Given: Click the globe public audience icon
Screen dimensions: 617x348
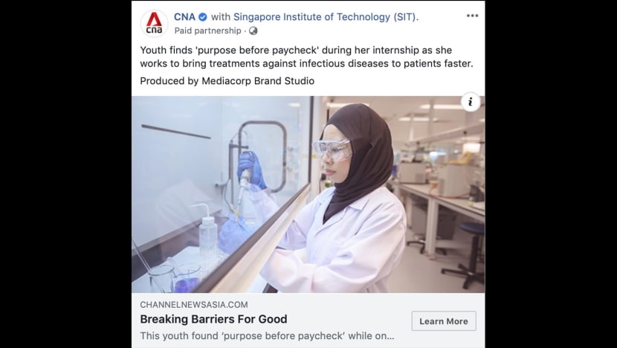Looking at the screenshot, I should [x=253, y=30].
